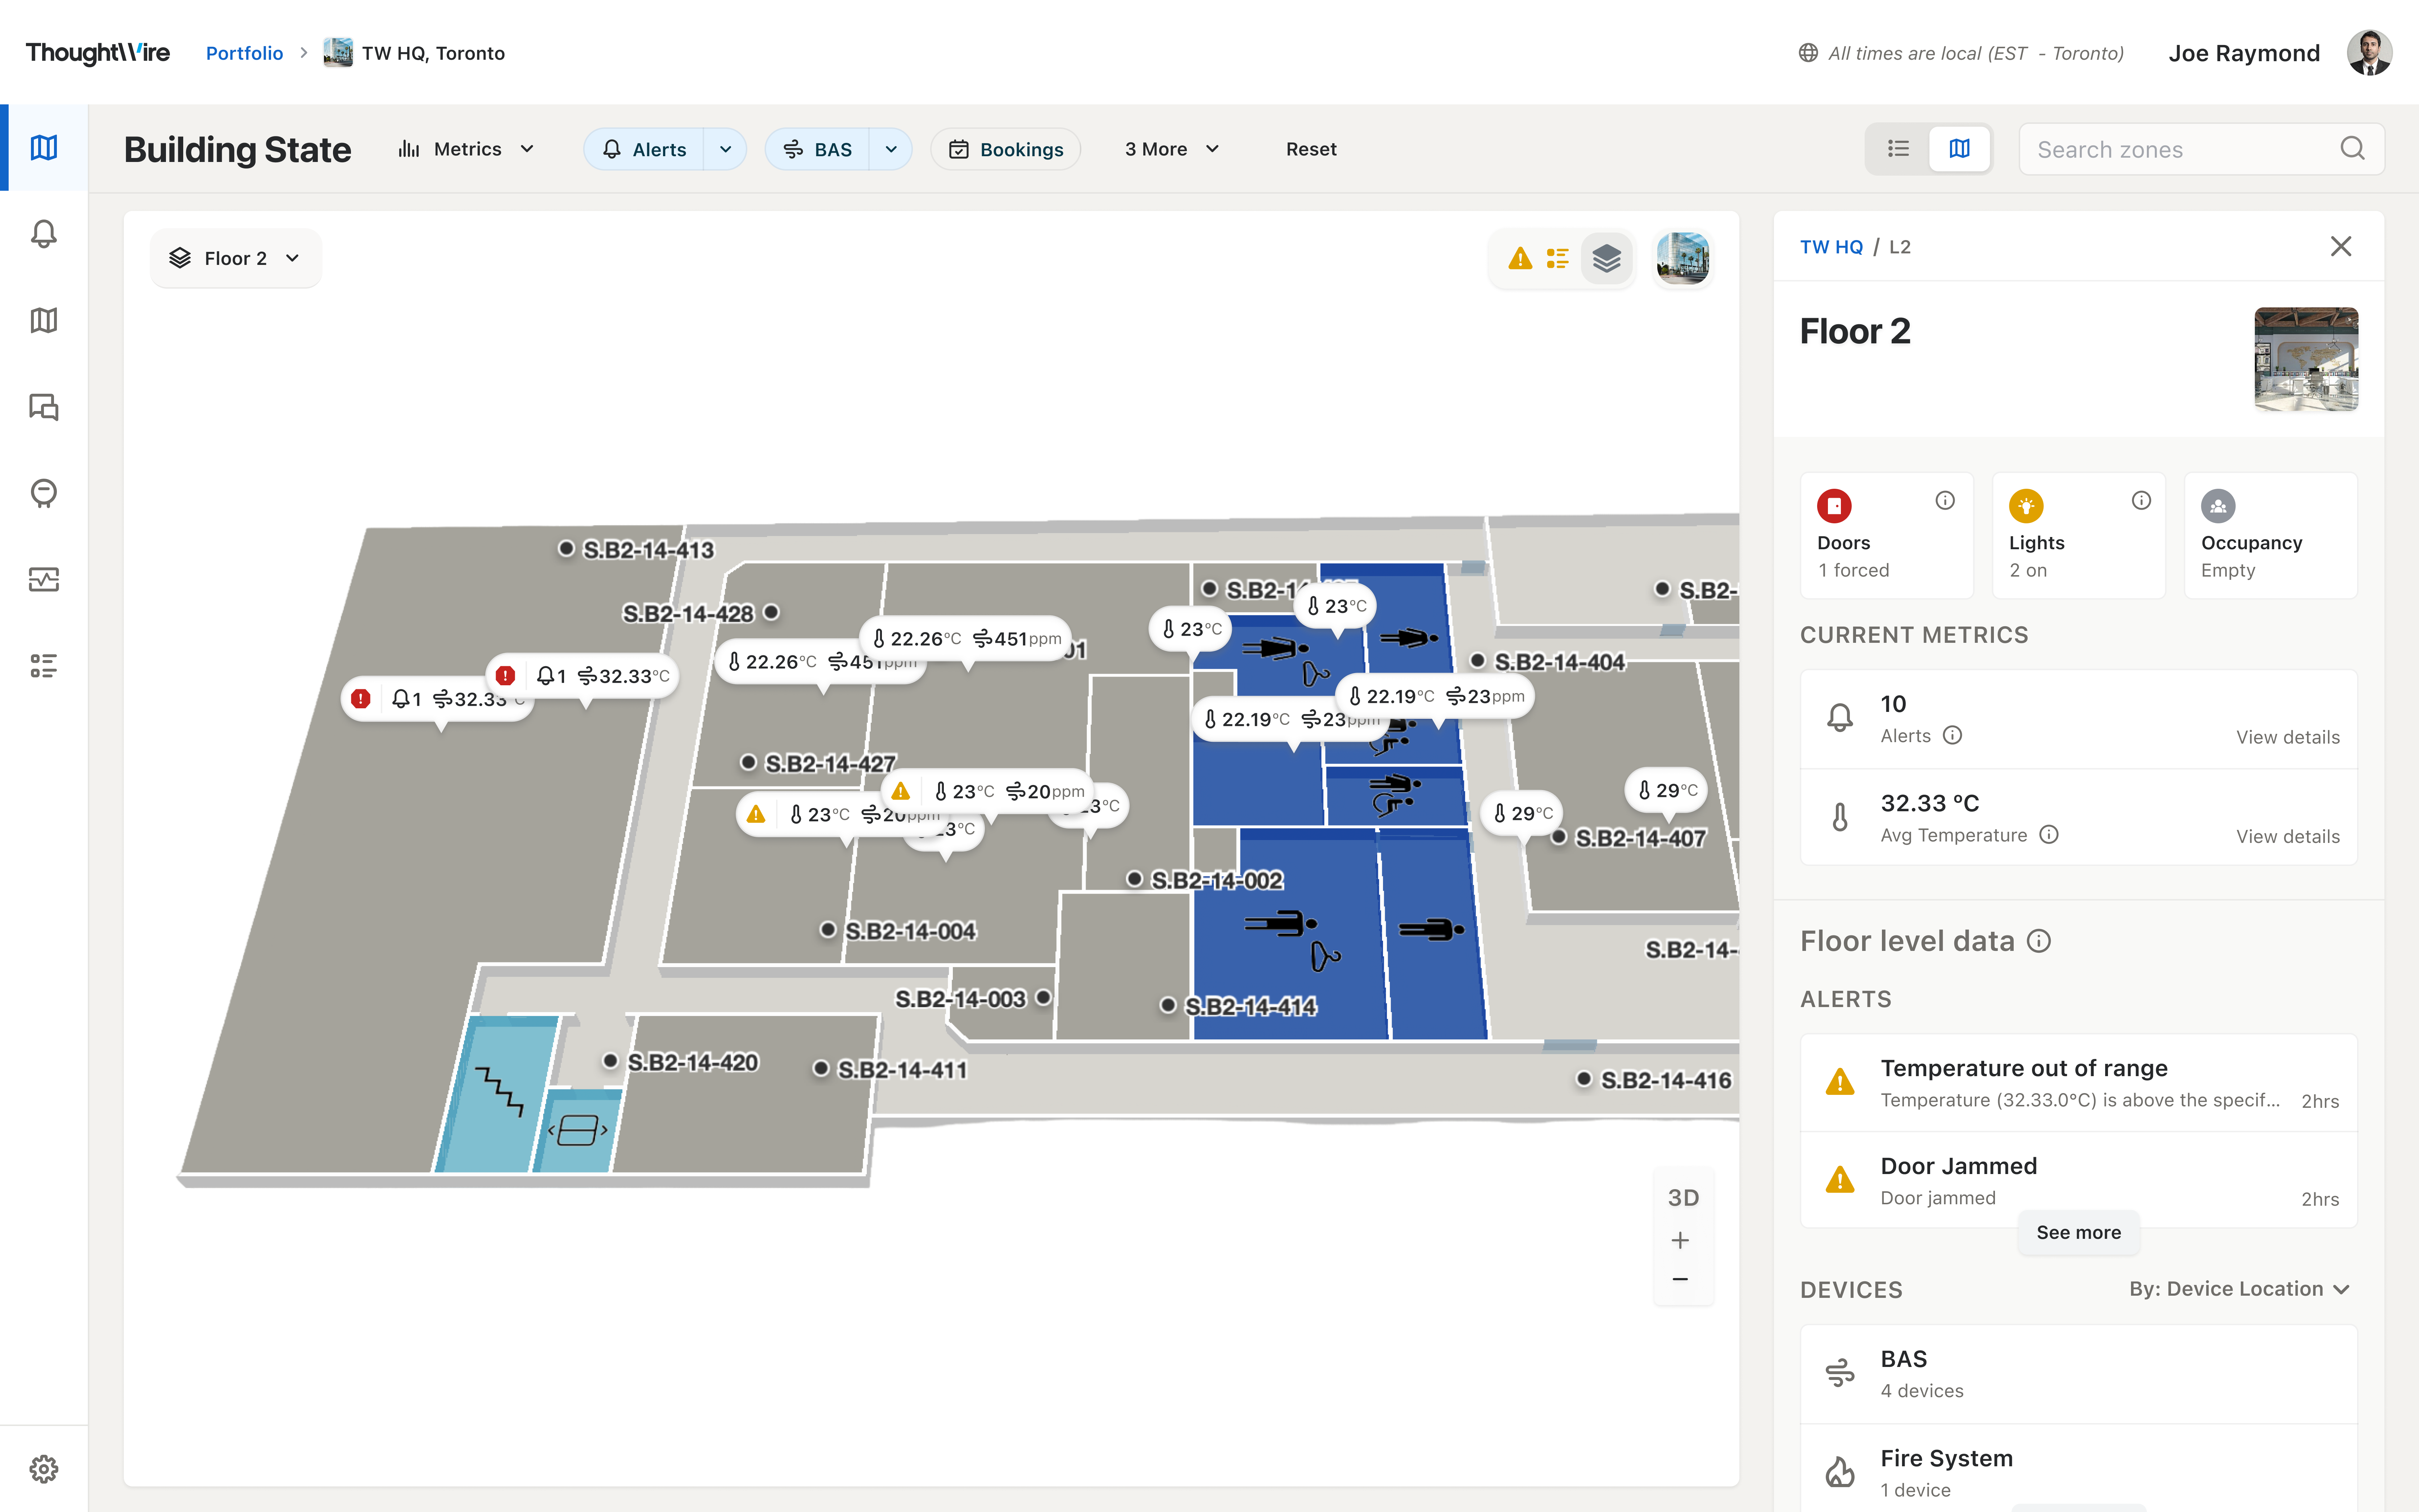Select zone S.B2-14-420 on map
This screenshot has height=1512, width=2419.
[681, 1062]
